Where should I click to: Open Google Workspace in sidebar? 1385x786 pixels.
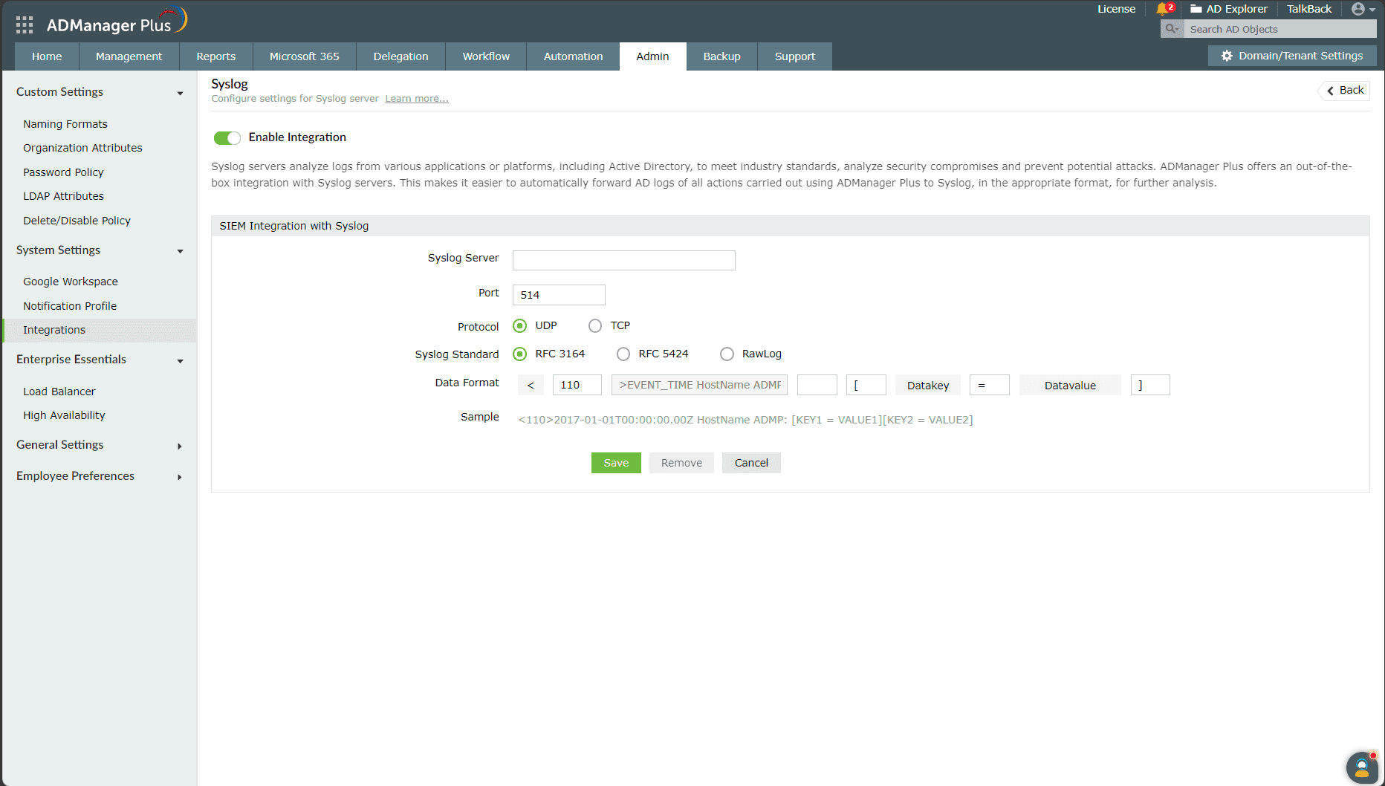pyautogui.click(x=71, y=282)
